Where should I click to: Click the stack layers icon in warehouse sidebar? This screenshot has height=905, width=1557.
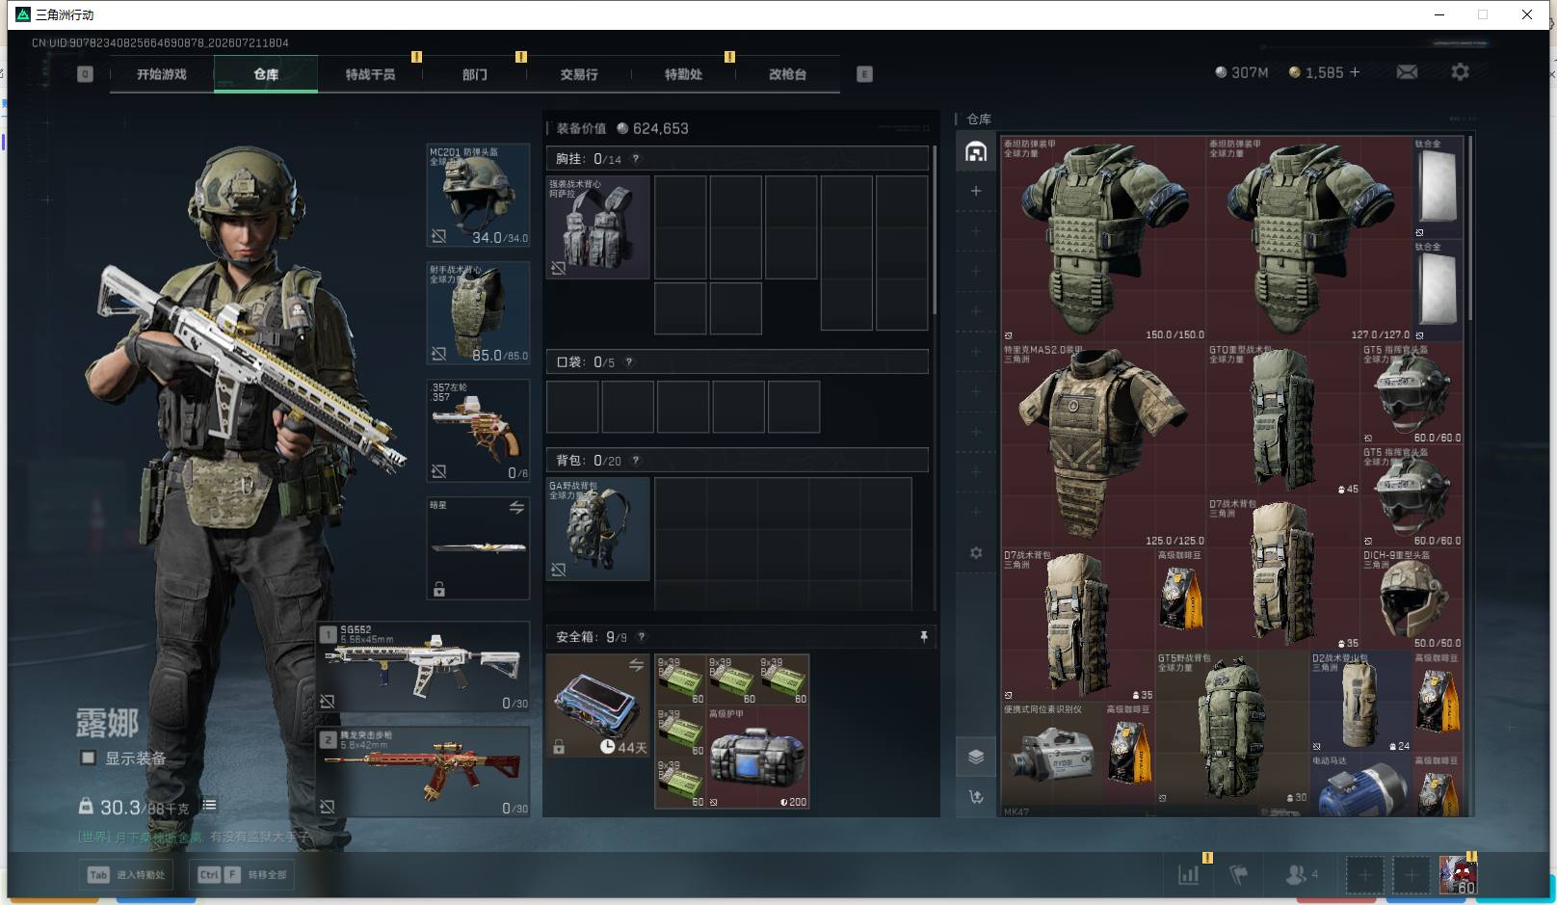coord(976,757)
